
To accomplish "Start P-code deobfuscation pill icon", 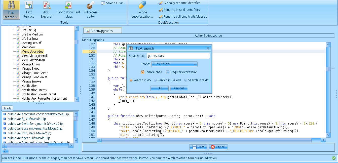I will point(142,5).
